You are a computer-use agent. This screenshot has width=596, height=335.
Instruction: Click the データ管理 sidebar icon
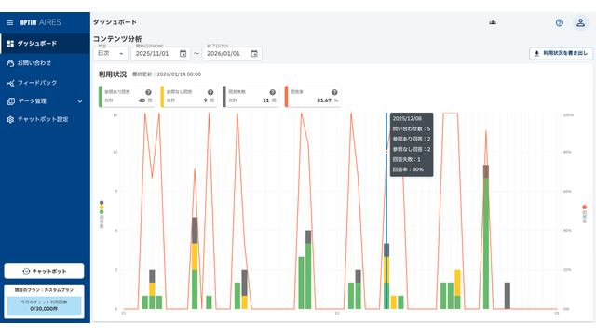pyautogui.click(x=10, y=101)
